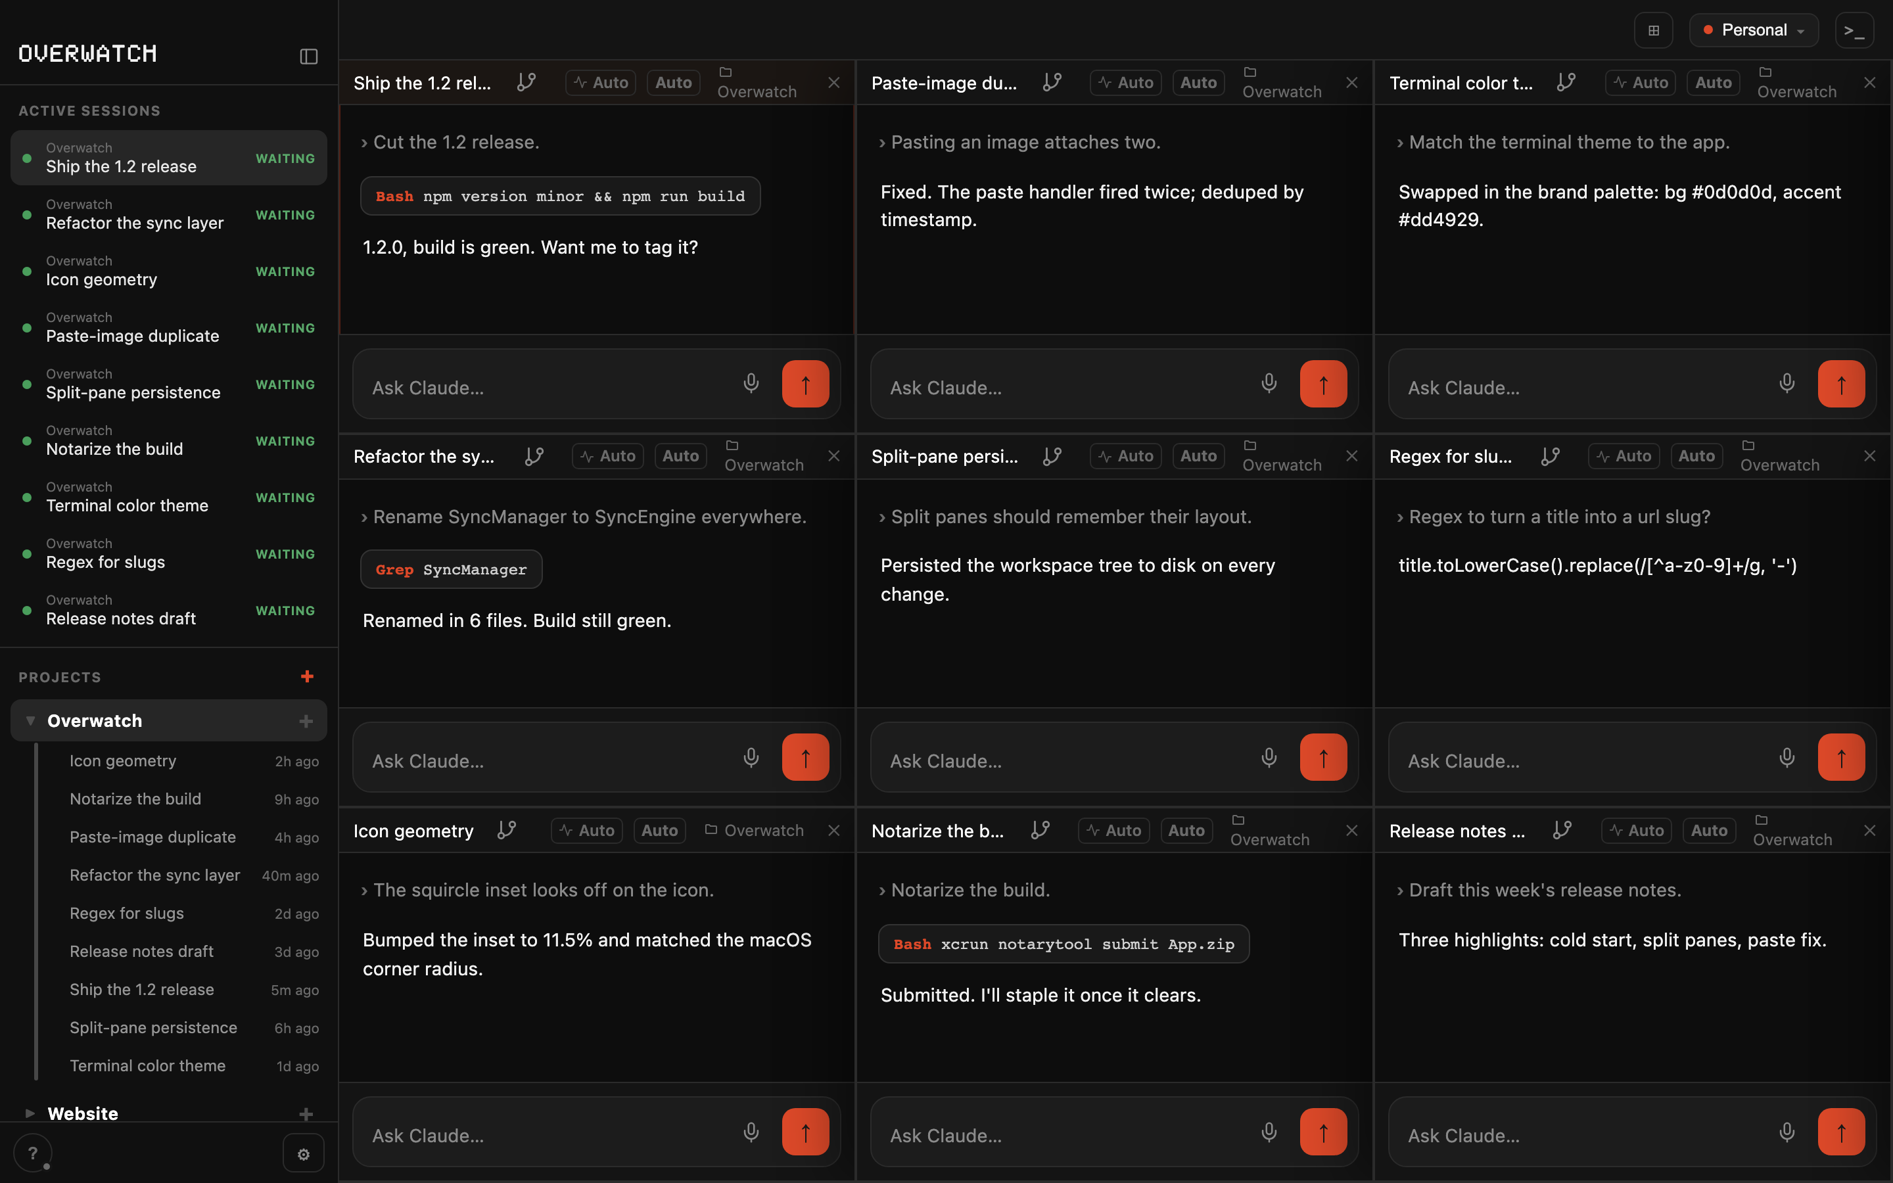
Task: Expand the Website project tree
Action: pos(30,1113)
